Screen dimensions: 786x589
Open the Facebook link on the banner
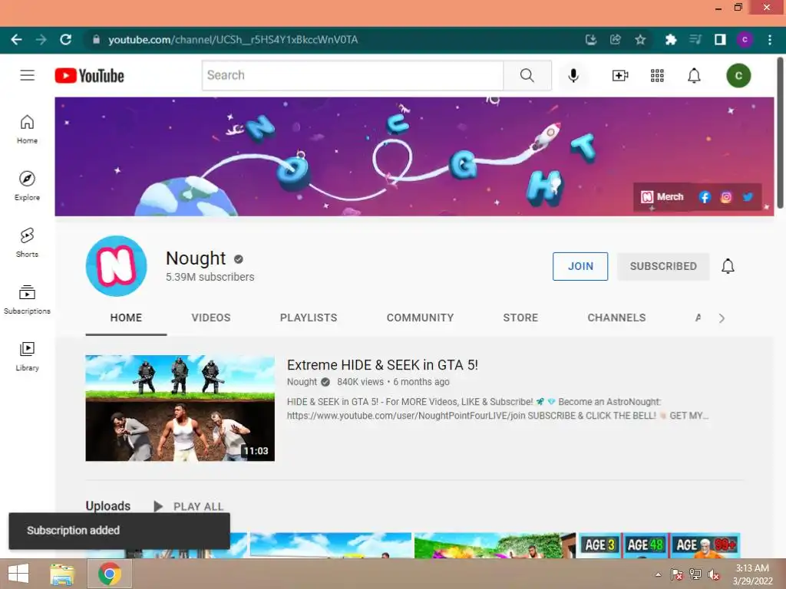coord(705,197)
